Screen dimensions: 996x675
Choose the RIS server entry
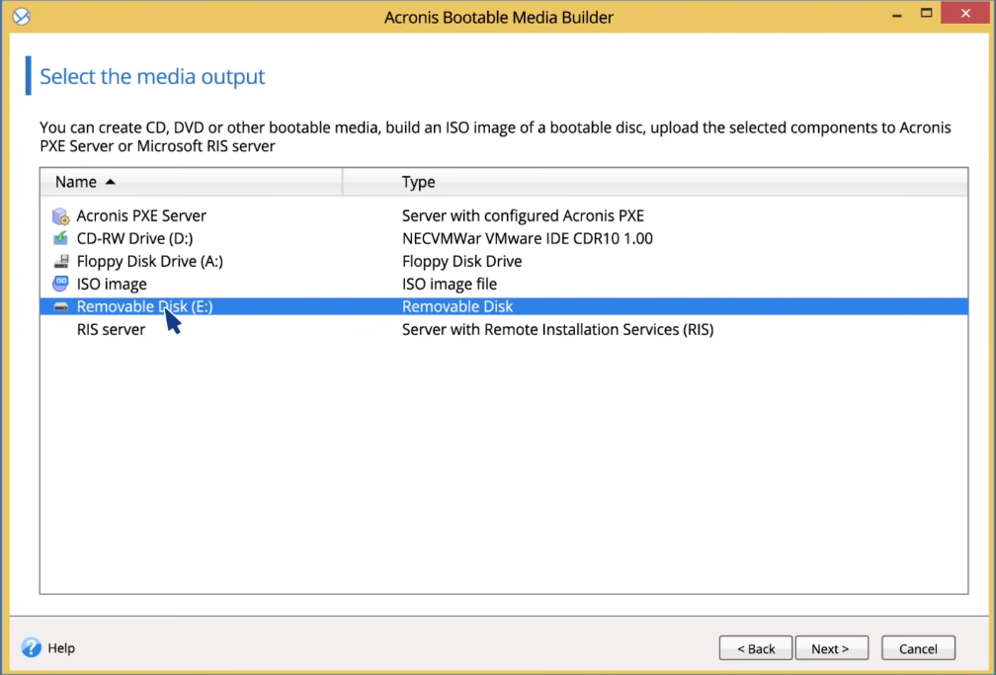pos(111,329)
